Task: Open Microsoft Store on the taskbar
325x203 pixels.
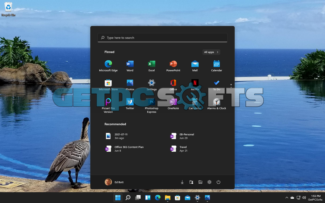Action: click(x=178, y=198)
